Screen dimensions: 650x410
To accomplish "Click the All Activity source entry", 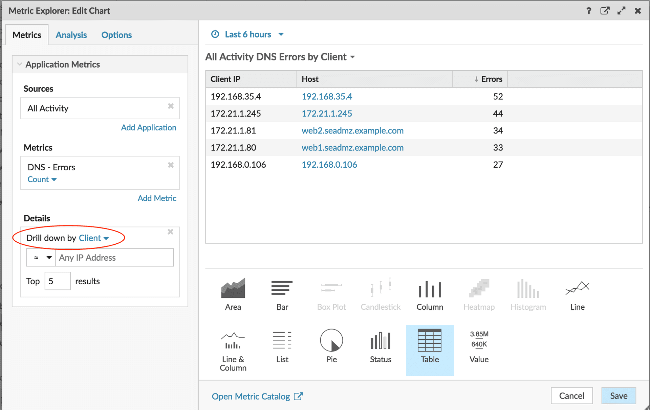I will (100, 108).
